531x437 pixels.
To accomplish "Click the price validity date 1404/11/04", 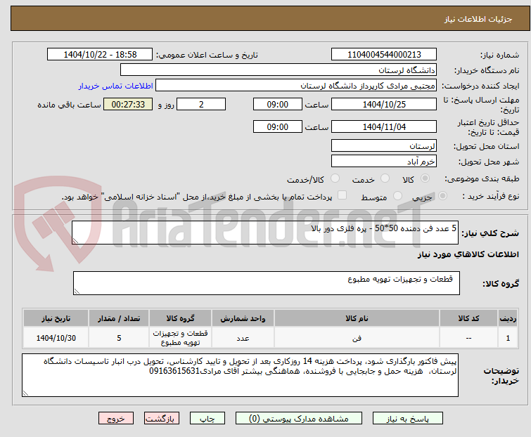I will (x=384, y=126).
